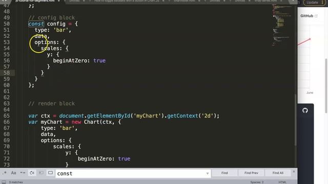Click the red data point on the chart line
The image size is (328, 184).
(310, 39)
